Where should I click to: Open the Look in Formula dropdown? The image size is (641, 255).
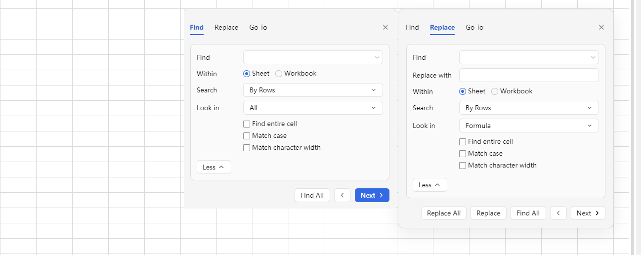529,126
